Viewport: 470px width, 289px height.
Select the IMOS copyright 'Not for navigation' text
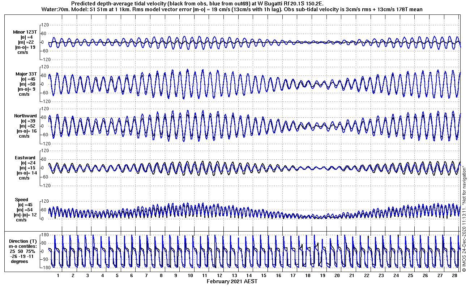point(464,219)
